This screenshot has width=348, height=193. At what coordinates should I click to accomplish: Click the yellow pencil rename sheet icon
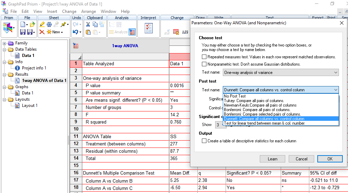tap(42, 25)
